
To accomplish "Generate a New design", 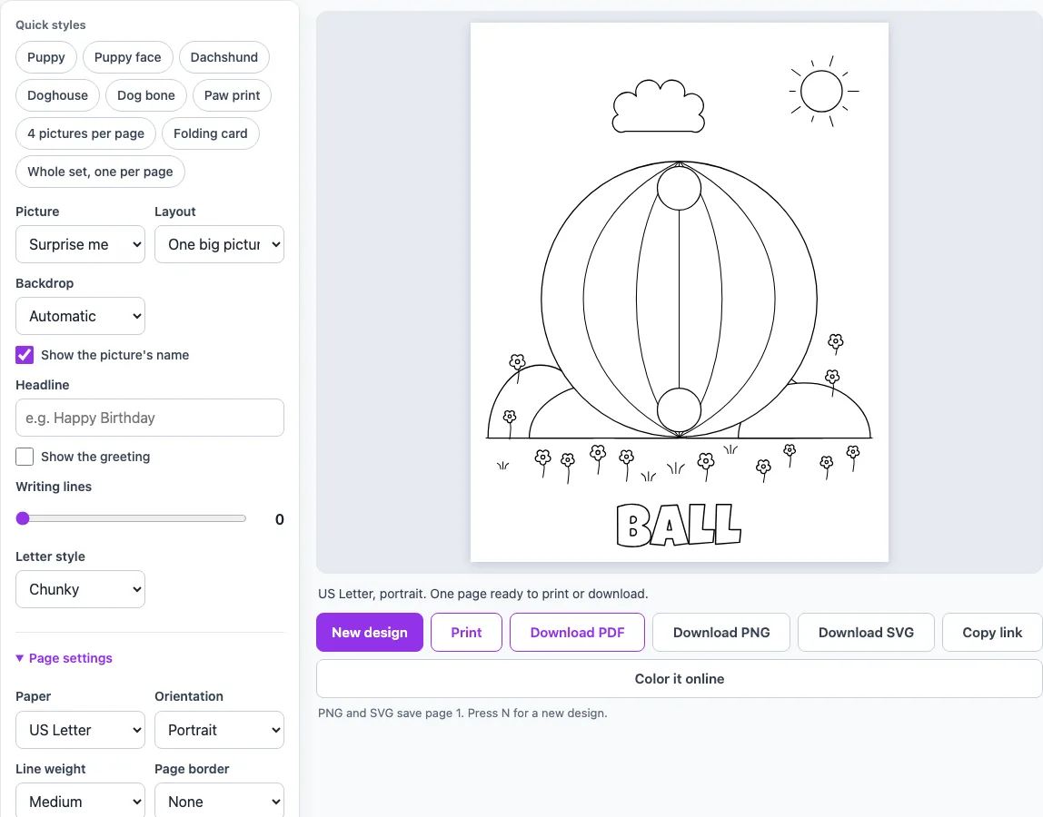I will [x=370, y=632].
